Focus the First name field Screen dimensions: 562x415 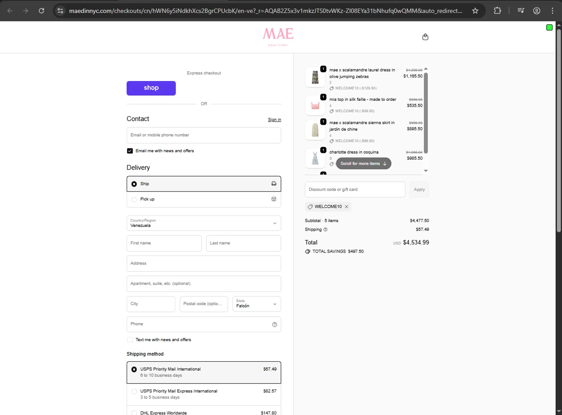[164, 243]
